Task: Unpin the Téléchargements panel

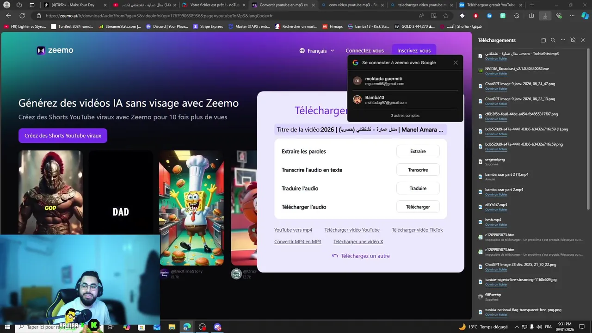Action: click(x=573, y=40)
